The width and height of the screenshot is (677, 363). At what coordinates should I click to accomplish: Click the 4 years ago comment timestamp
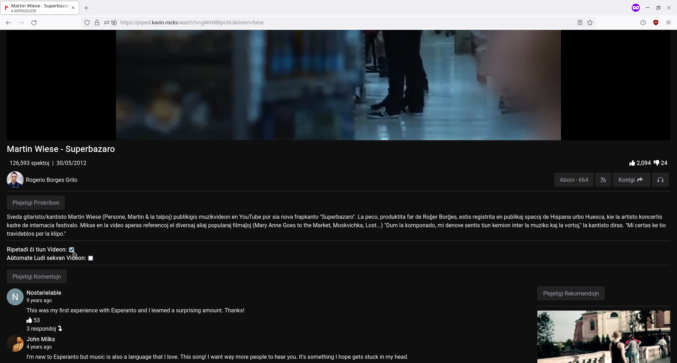pos(39,347)
